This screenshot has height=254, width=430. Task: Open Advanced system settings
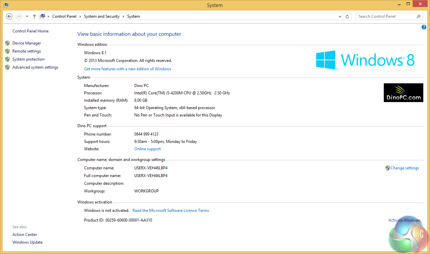35,67
